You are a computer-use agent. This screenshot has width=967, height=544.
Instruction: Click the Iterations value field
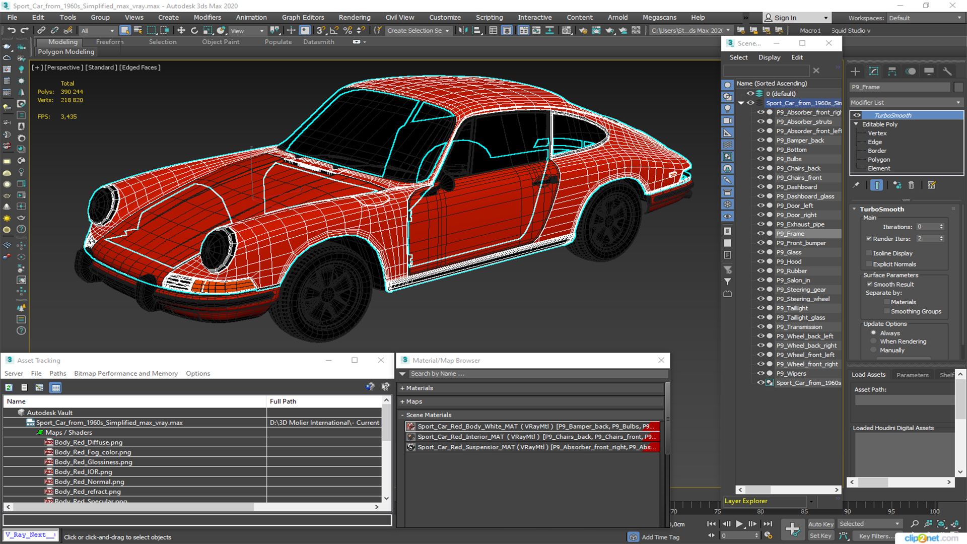(x=927, y=227)
